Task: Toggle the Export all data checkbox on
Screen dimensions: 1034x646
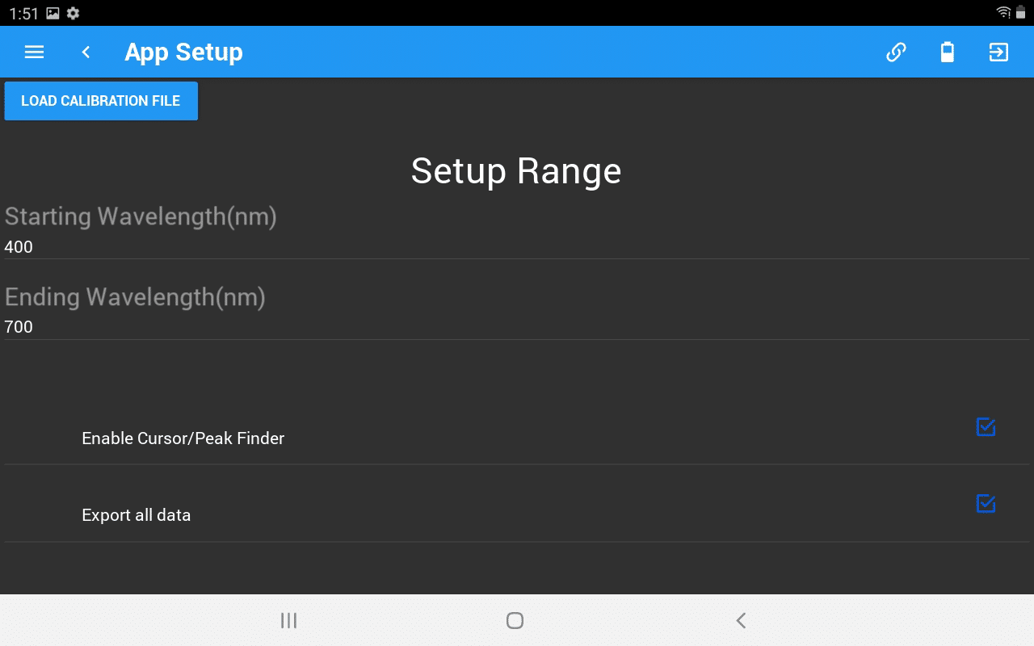Action: click(x=985, y=504)
